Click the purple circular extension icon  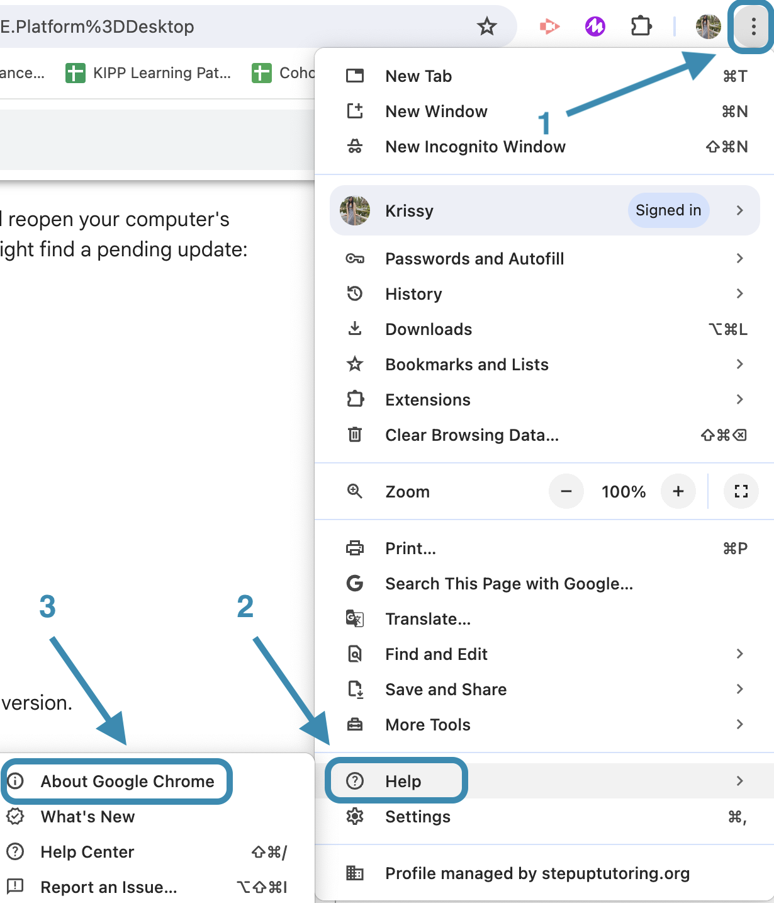(x=595, y=26)
